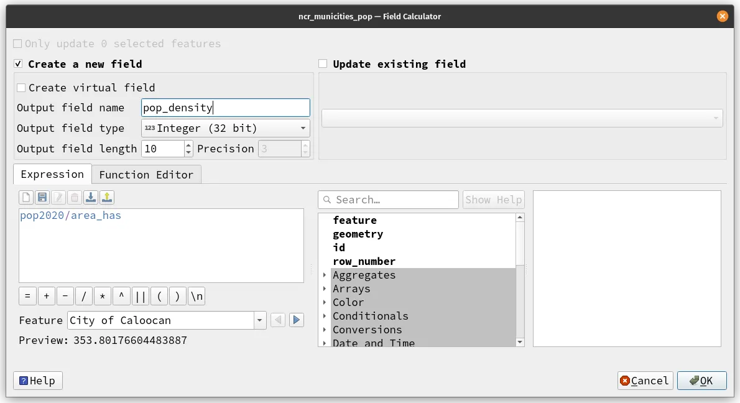740x403 pixels.
Task: Click the function Search box
Action: pos(388,200)
